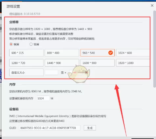Close the 游戏设置 dialog
Image resolution: width=156 pixels, height=139 pixels.
(x=152, y=6)
